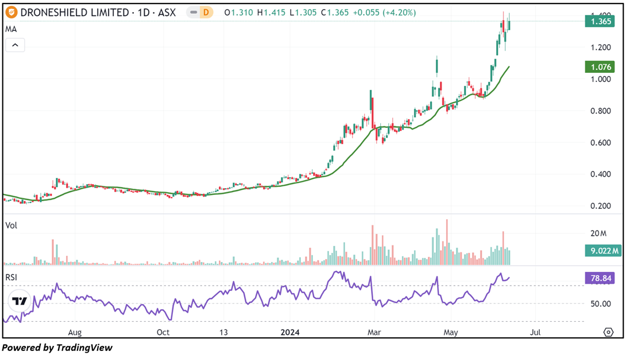Click volume value tag 9.022M
Viewport: 626px width, 355px height.
[x=603, y=251]
